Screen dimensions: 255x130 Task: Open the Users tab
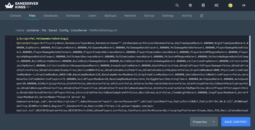(x=92, y=16)
